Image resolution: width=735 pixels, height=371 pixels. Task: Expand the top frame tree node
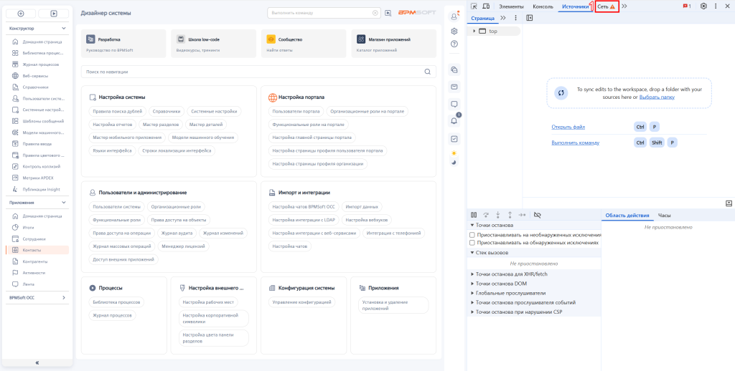click(x=474, y=31)
